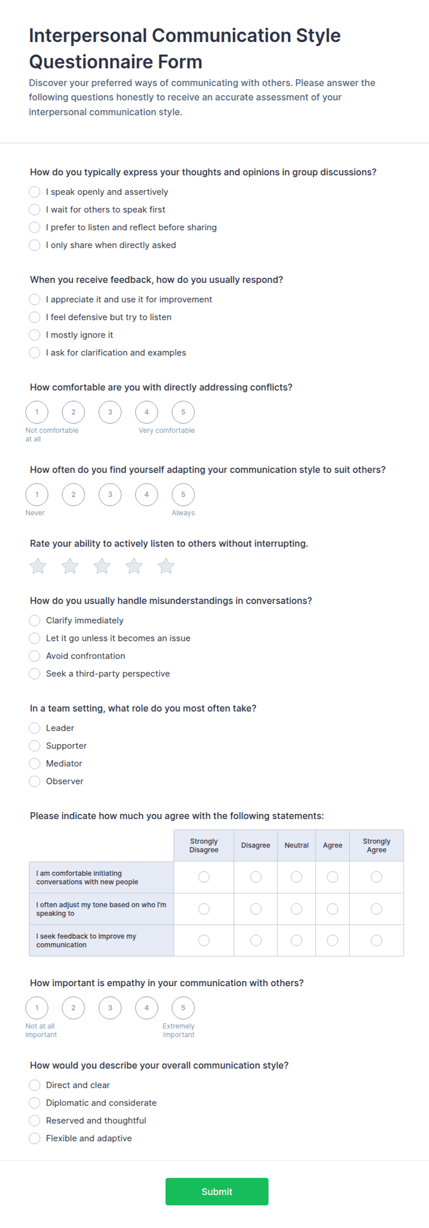
Task: Select the third star for listening ability
Action: [x=102, y=566]
